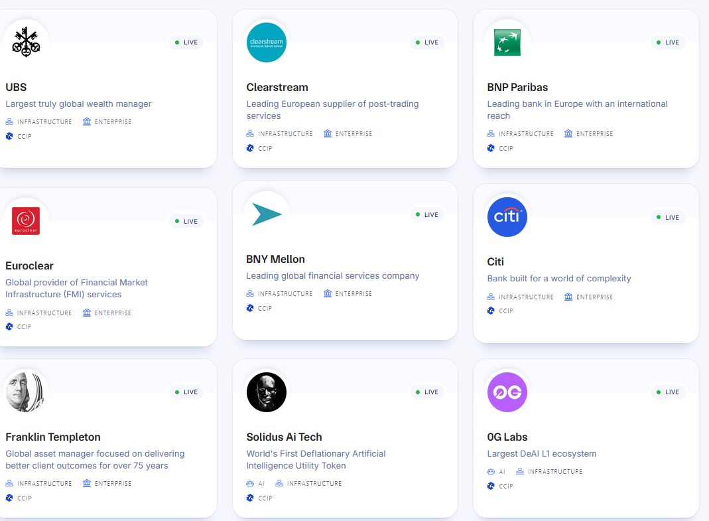Click 'Largest truly global wealth manager' description

(x=78, y=104)
